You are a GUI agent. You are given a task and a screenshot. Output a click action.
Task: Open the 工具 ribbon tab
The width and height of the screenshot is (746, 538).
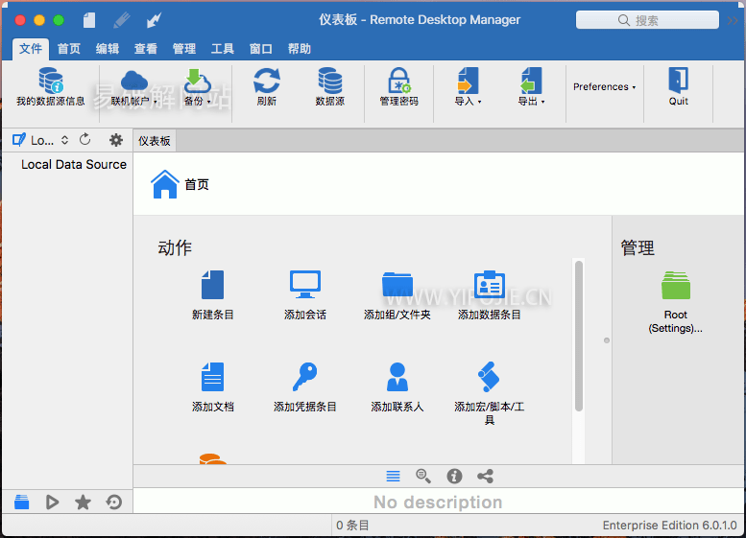223,49
